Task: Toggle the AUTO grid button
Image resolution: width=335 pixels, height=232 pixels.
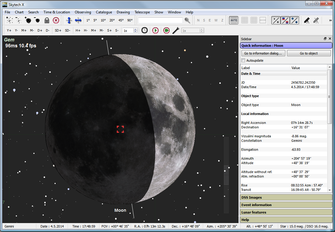Action: click(x=234, y=20)
